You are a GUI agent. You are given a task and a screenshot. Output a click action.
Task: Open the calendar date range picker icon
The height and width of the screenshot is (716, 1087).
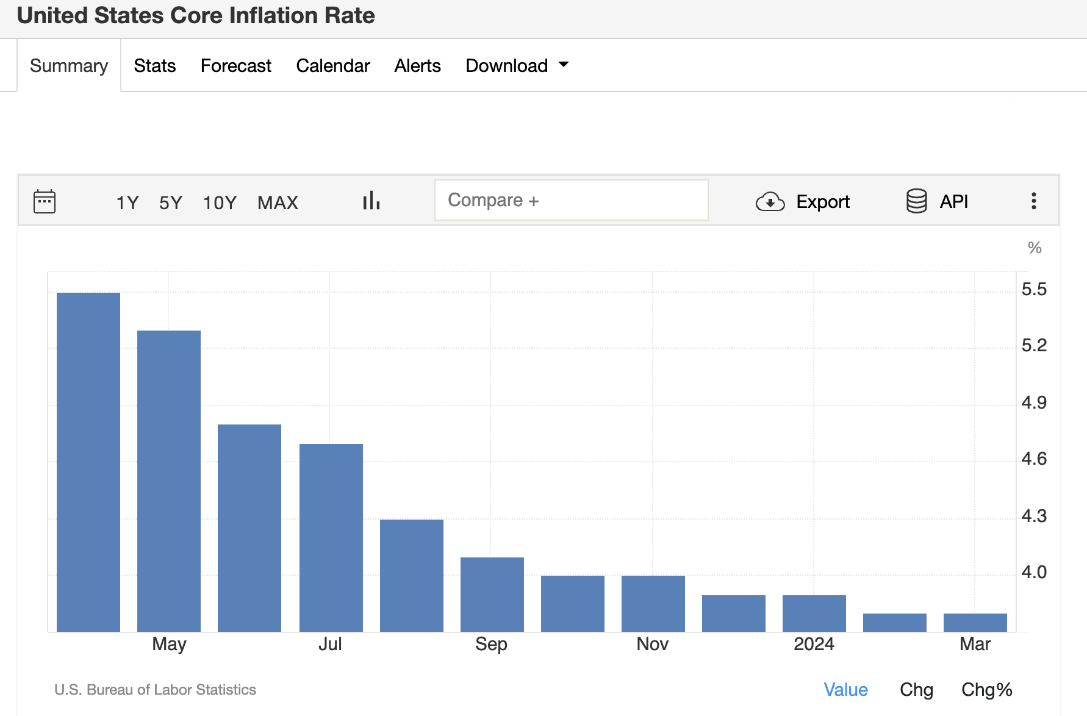45,201
